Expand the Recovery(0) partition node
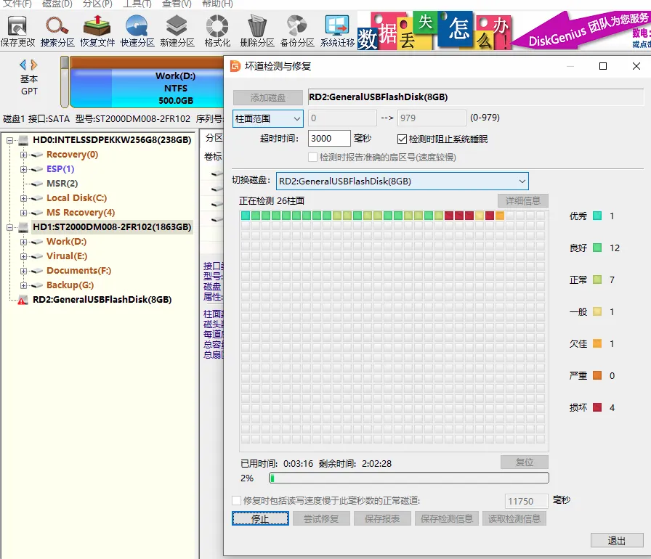 point(24,155)
